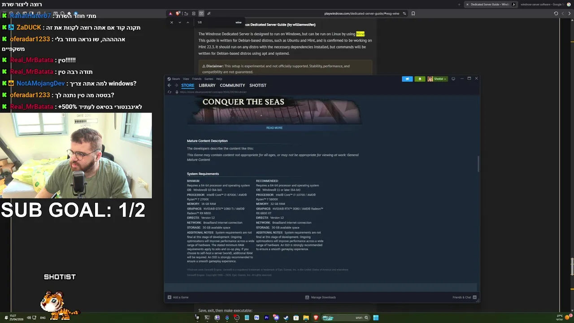Click the taskbar volume icon
This screenshot has height=323, width=574.
tap(28, 318)
